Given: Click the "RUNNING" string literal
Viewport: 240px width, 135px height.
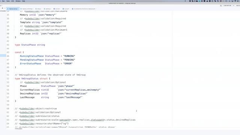Looking at the screenshot, I should pyautogui.click(x=69, y=56).
